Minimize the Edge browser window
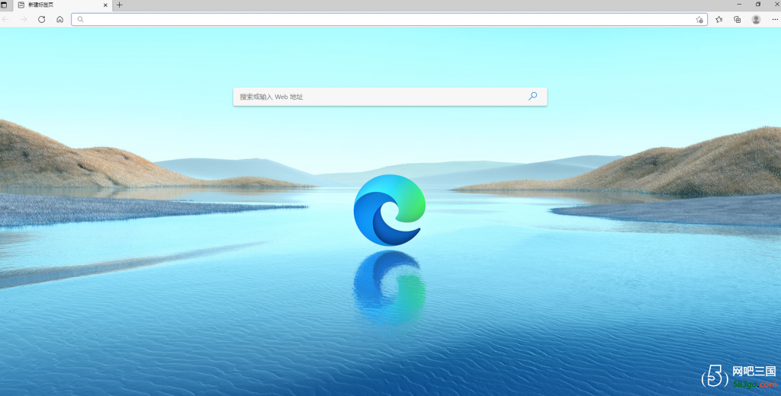The image size is (781, 396). click(740, 4)
